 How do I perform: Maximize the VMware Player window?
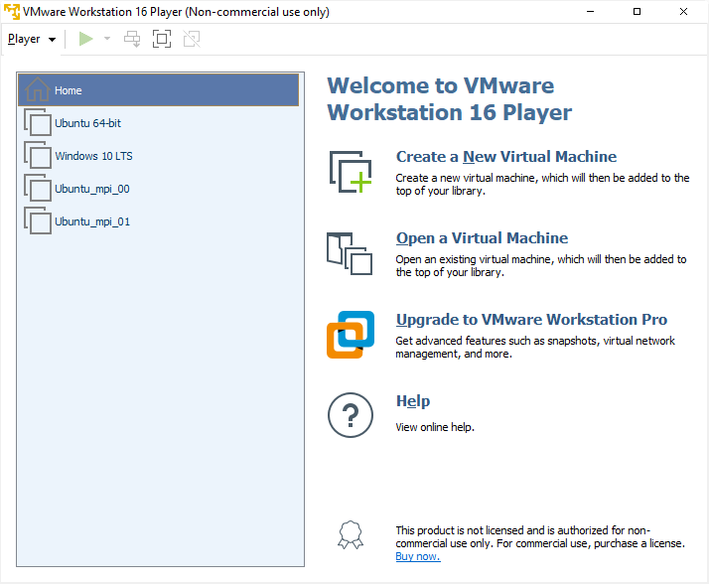pyautogui.click(x=637, y=12)
